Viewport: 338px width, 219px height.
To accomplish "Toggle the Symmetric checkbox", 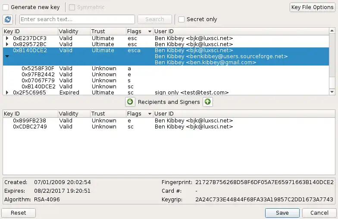I will click(72, 7).
